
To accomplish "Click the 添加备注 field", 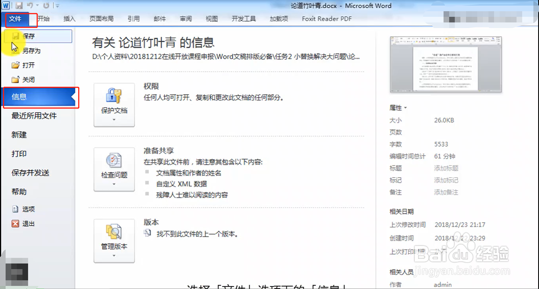I will point(446,192).
